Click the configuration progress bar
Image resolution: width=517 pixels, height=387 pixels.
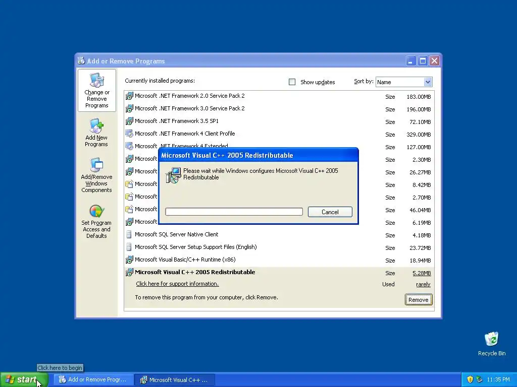(x=234, y=212)
